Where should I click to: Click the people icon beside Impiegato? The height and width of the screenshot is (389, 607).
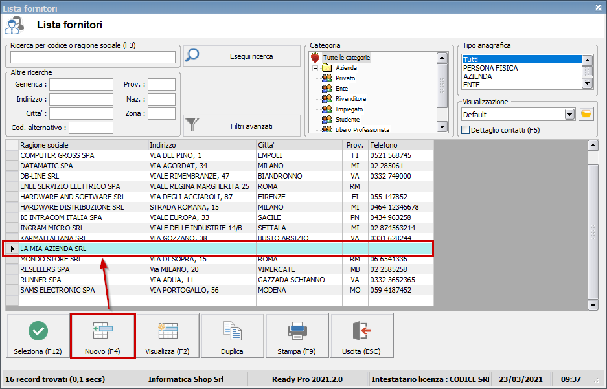click(327, 109)
